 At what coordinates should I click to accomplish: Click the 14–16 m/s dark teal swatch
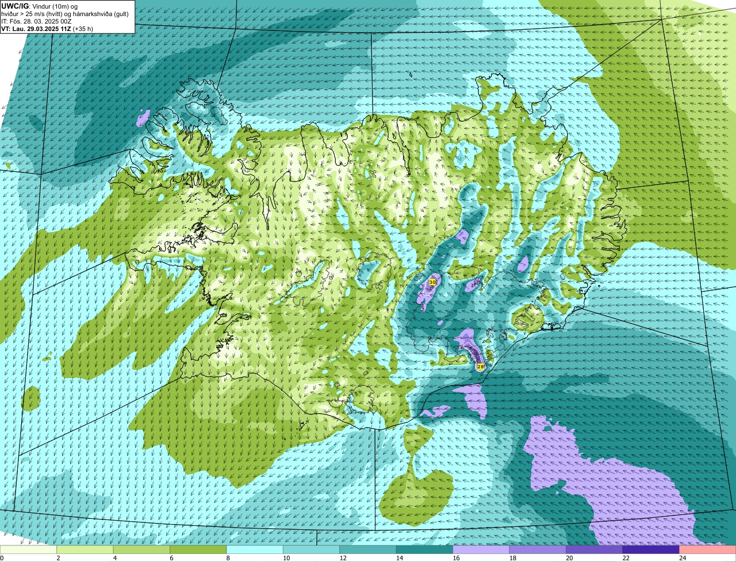pos(425,550)
